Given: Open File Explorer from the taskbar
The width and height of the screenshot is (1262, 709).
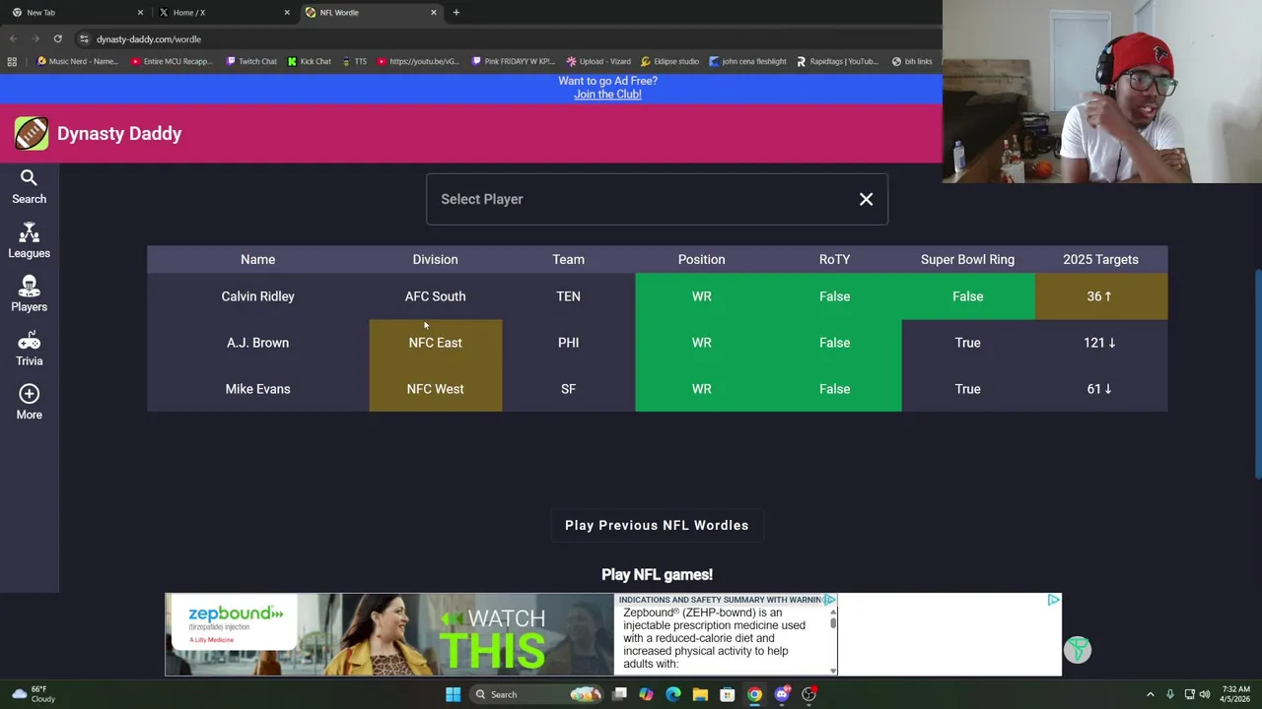Looking at the screenshot, I should [x=700, y=694].
